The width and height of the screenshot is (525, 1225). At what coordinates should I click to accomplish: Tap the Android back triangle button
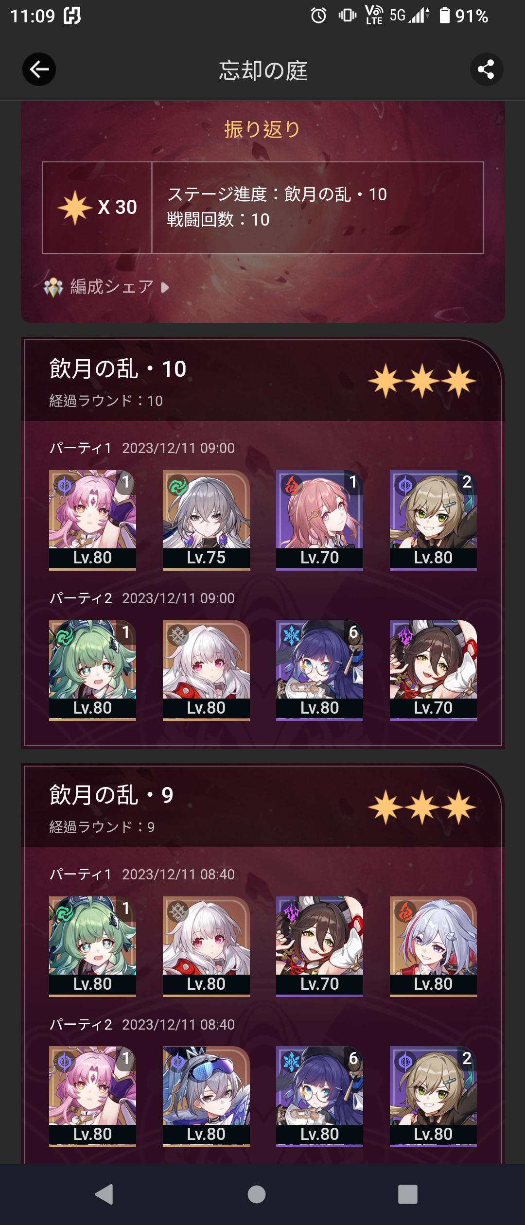(105, 1194)
